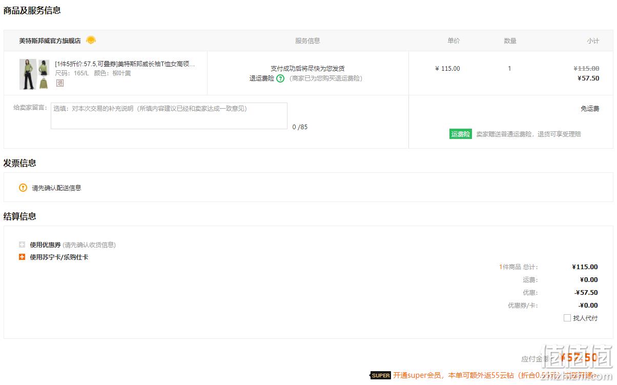Expand the 使用优惠券 section
Screen dimensions: 617x385
pos(22,245)
